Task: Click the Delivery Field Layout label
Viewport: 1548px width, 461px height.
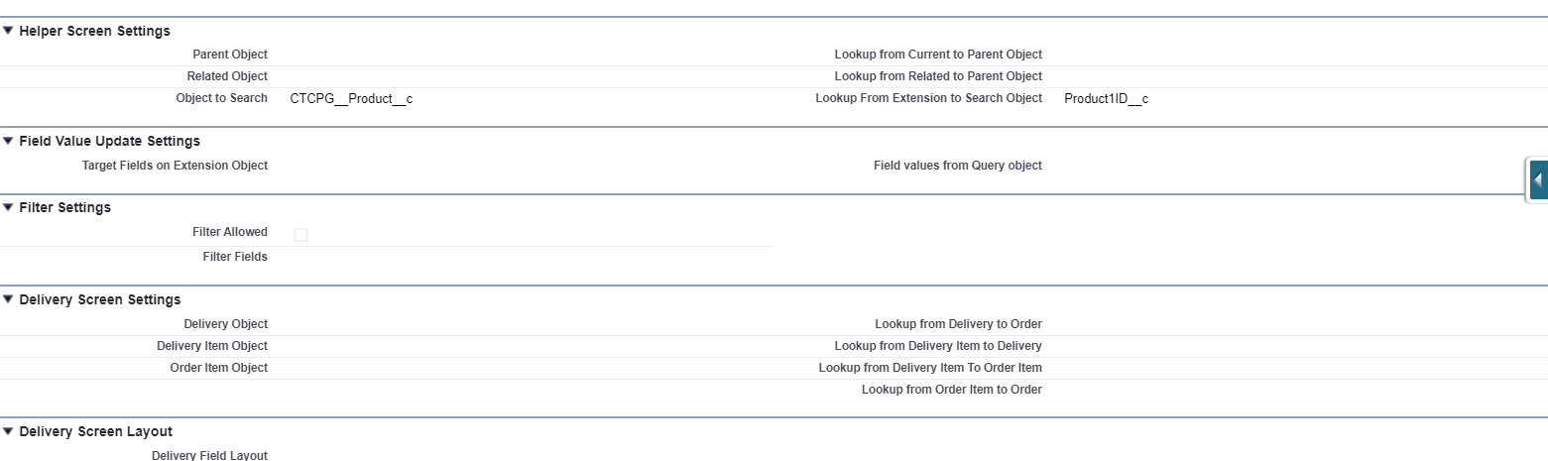Action: 209,455
